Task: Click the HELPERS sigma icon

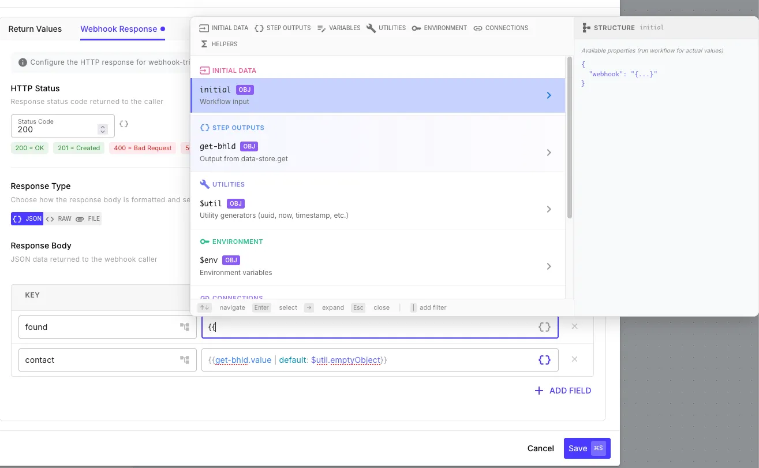Action: pyautogui.click(x=204, y=44)
